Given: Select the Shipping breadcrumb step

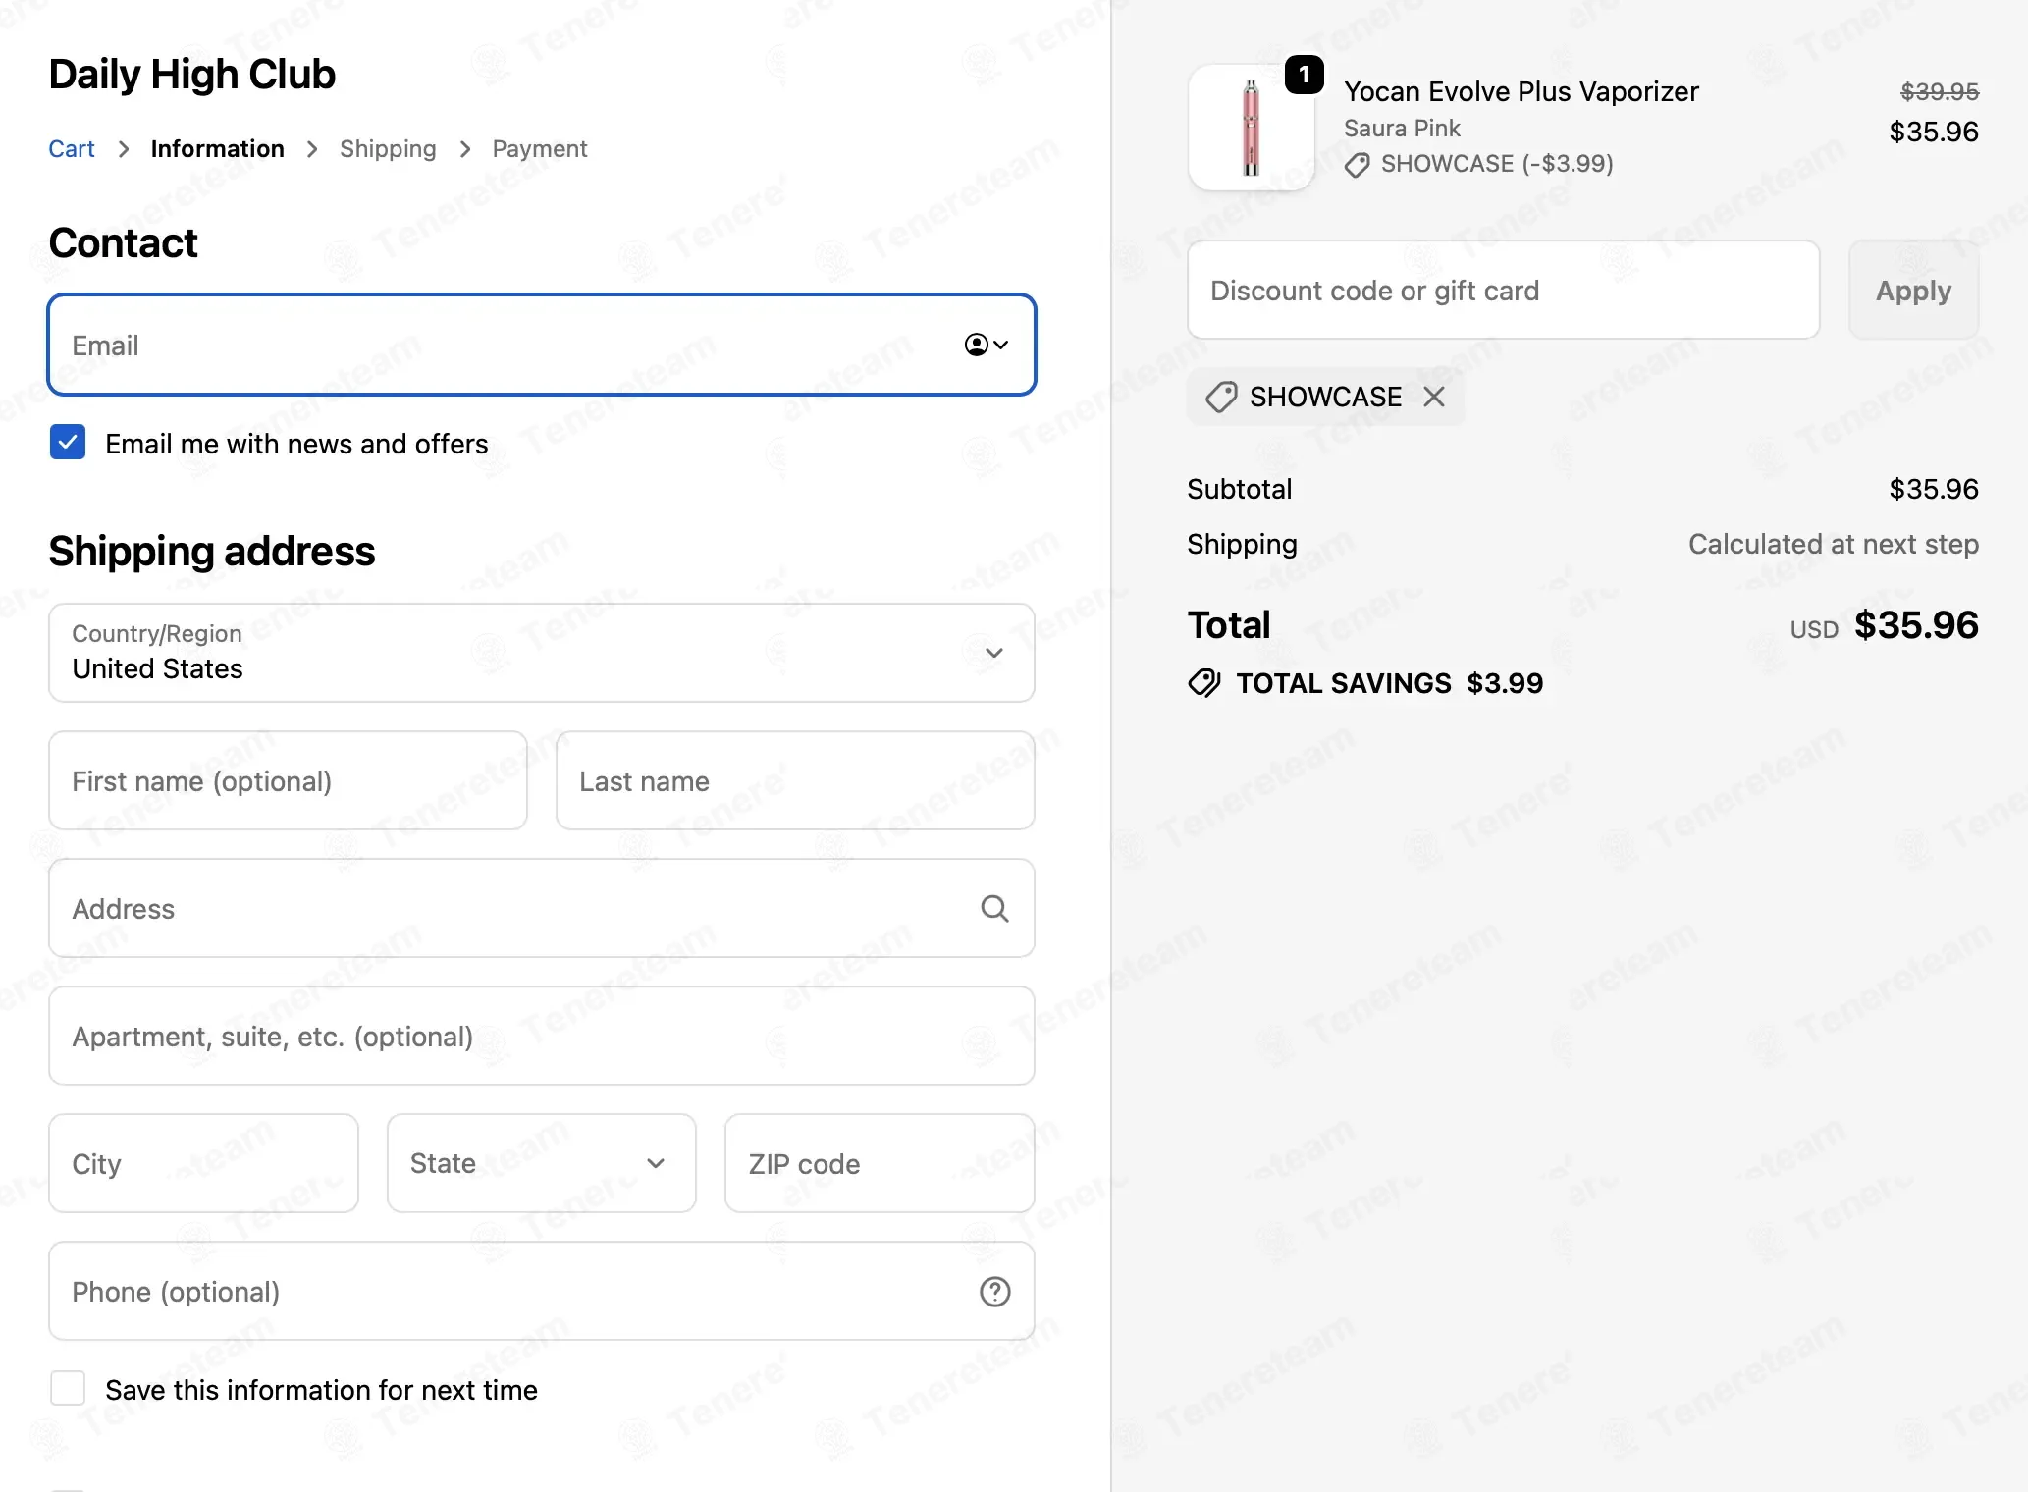Looking at the screenshot, I should [x=388, y=149].
